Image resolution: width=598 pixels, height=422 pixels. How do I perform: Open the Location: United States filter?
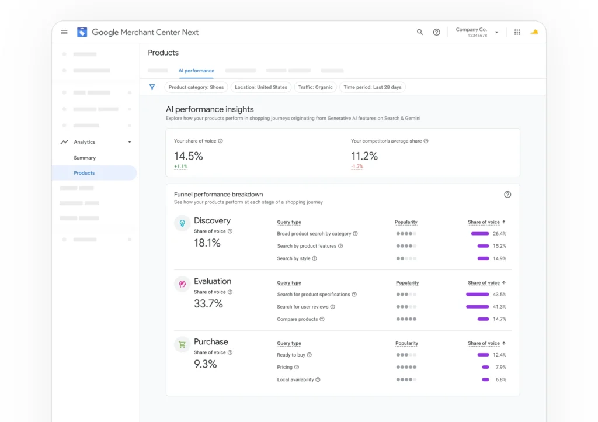pyautogui.click(x=261, y=87)
